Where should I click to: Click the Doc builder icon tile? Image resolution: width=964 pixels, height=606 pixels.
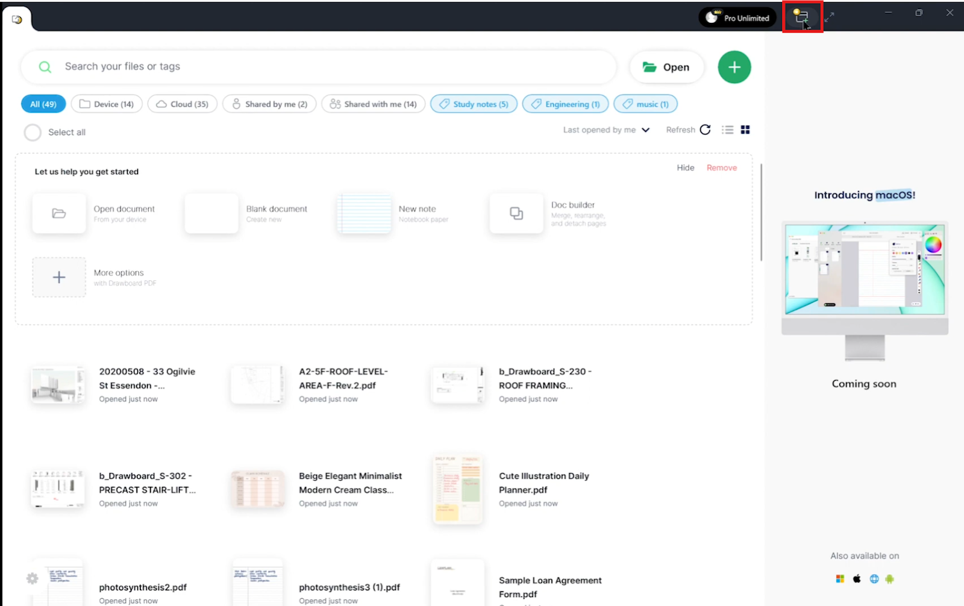[516, 213]
